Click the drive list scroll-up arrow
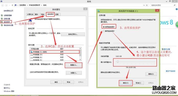 pyautogui.click(x=80, y=49)
